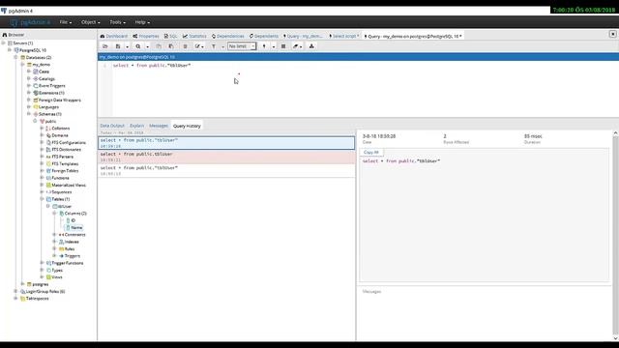The image size is (619, 348).
Task: Click the Languages node icon
Action: (x=36, y=107)
